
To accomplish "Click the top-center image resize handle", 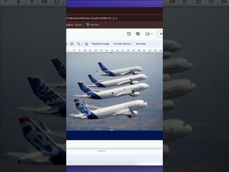I will point(112,53).
